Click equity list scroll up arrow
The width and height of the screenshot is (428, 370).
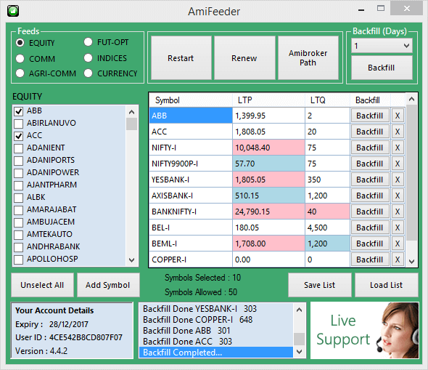131,111
